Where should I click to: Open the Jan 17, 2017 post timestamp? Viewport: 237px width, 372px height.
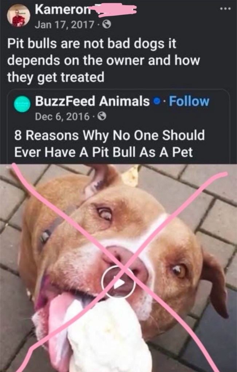[x=64, y=24]
